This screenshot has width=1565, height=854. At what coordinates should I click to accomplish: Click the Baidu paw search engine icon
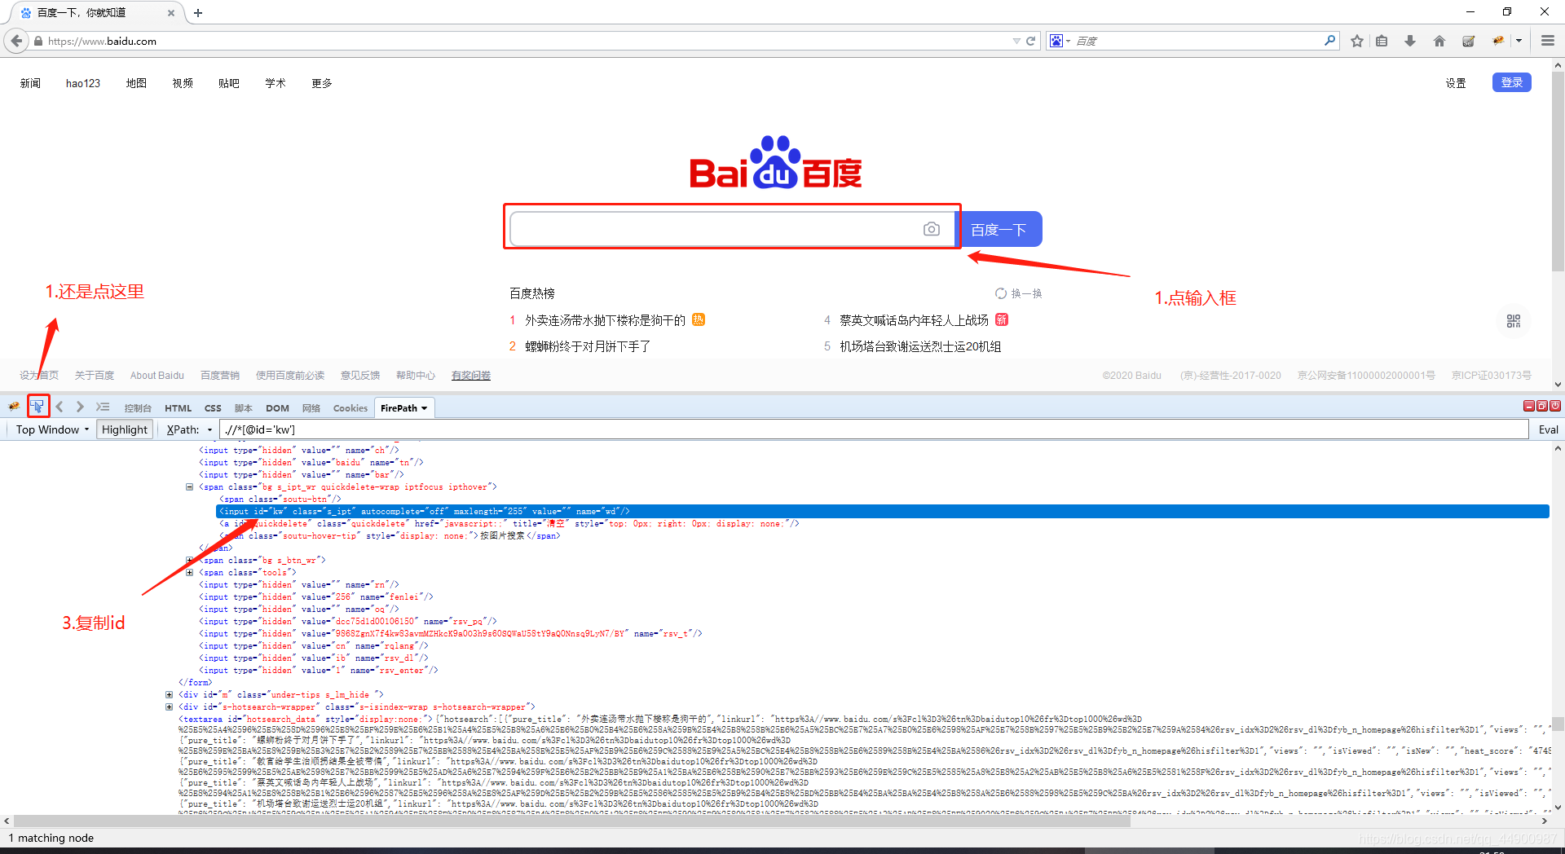click(x=1056, y=41)
